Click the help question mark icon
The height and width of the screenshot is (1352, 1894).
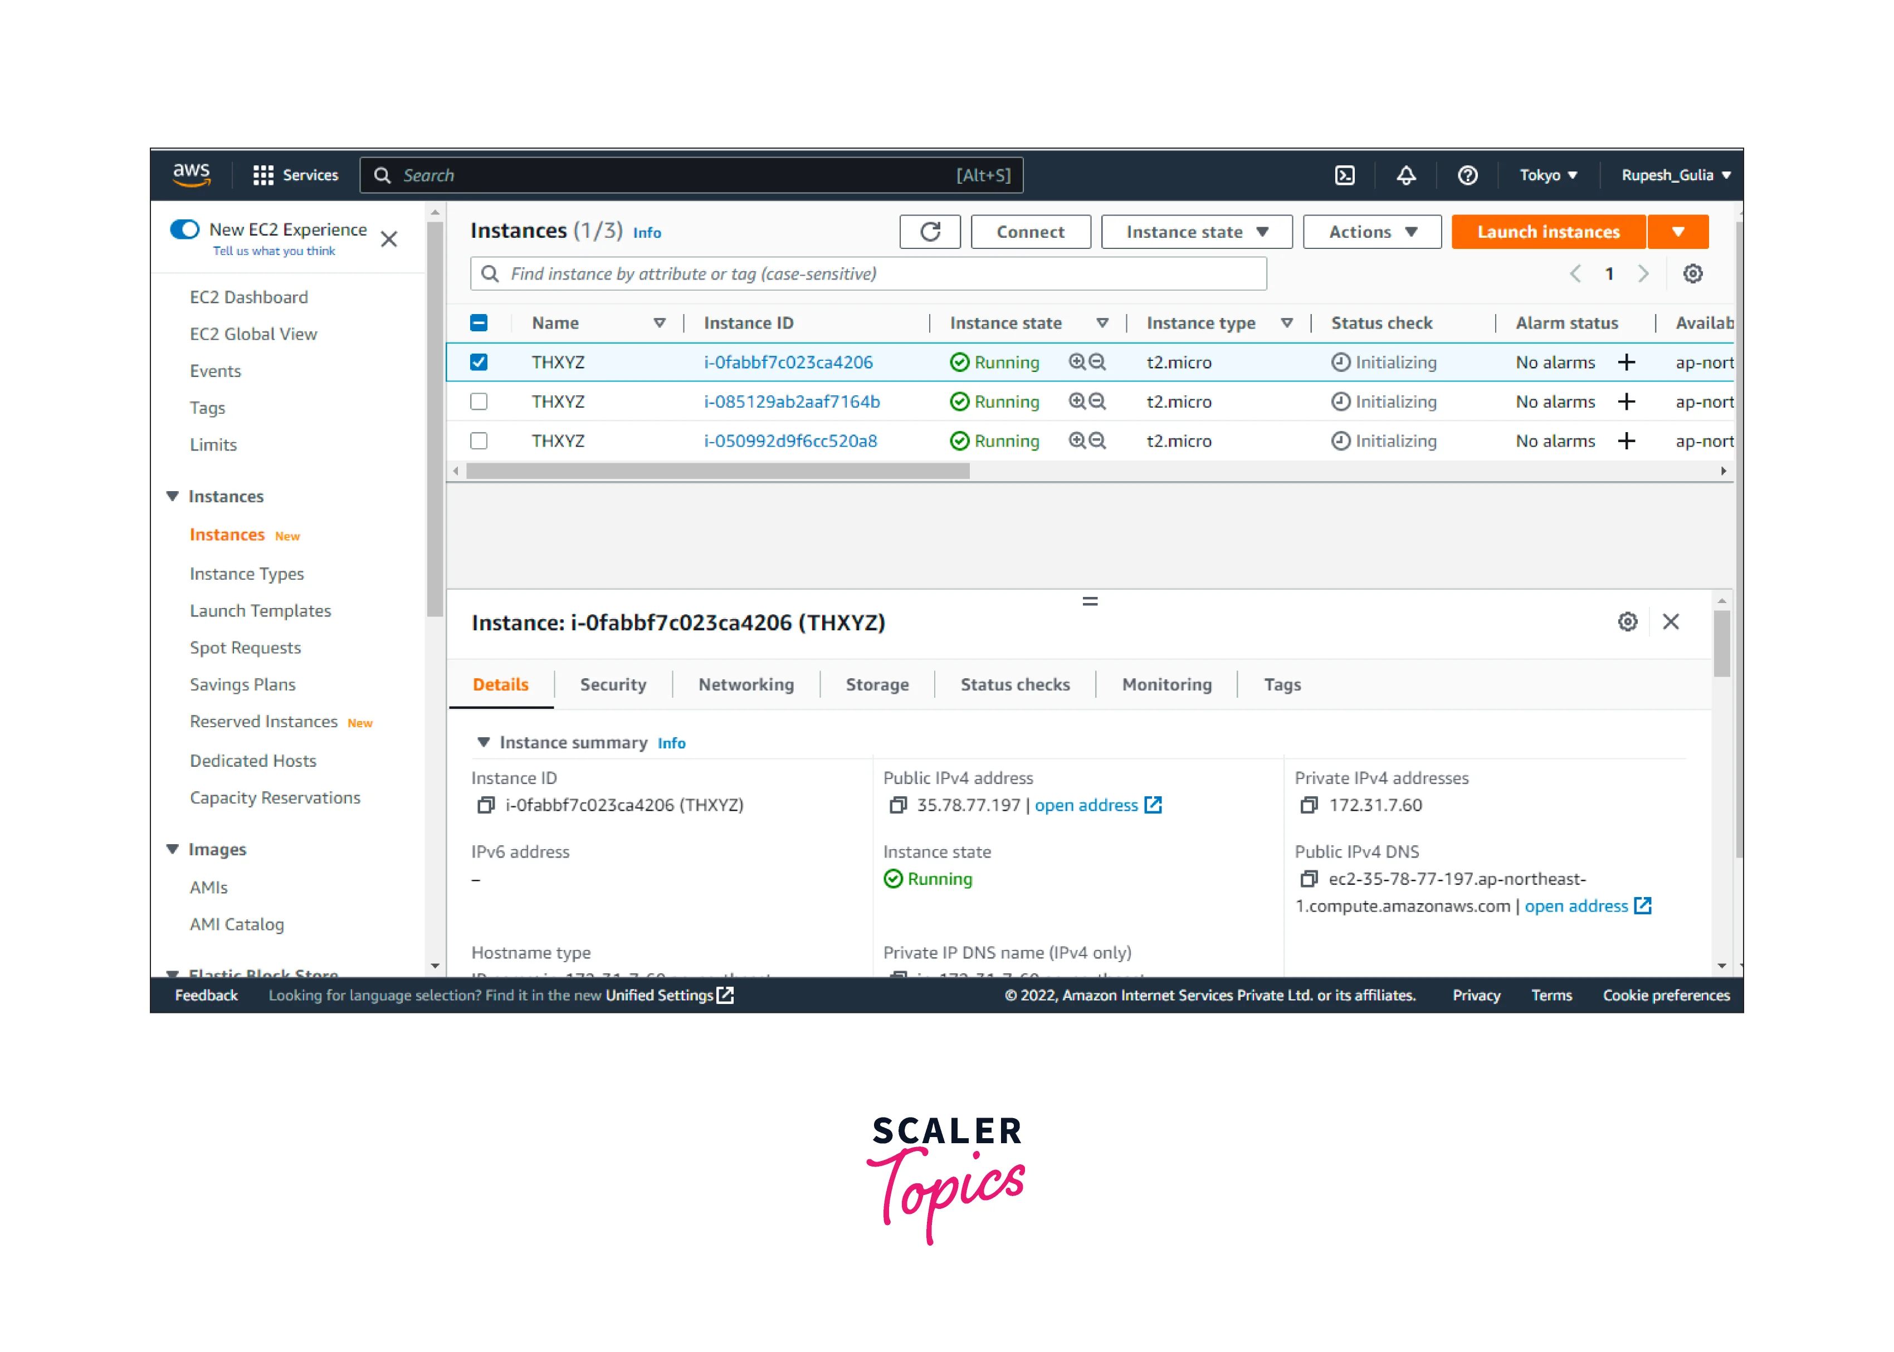(1467, 175)
